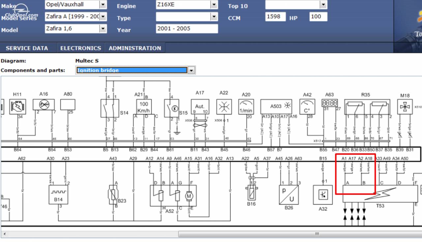The width and height of the screenshot is (422, 242).
Task: Click the B26 pressure sensor symbol
Action: coord(288,195)
